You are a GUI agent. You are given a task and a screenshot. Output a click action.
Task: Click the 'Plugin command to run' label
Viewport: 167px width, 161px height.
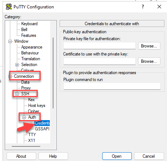point(83,80)
